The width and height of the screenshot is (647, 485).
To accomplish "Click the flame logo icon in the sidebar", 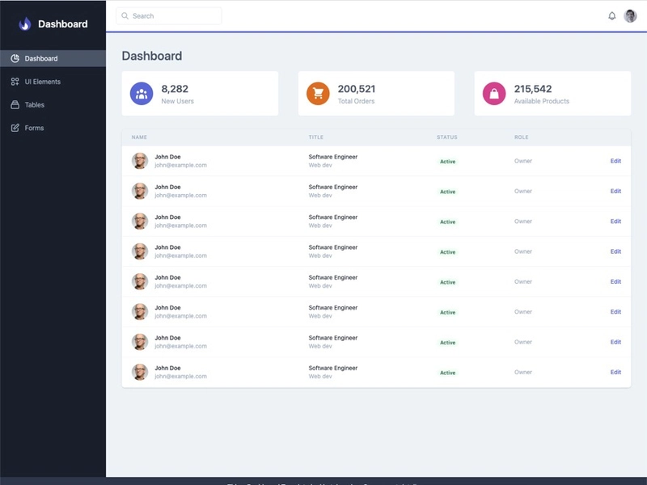I will (25, 24).
